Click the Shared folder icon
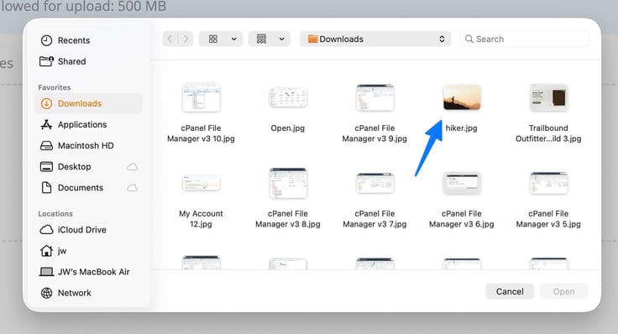 point(46,61)
